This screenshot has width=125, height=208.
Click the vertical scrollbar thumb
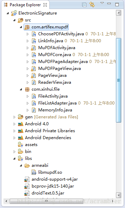[x=118, y=80]
